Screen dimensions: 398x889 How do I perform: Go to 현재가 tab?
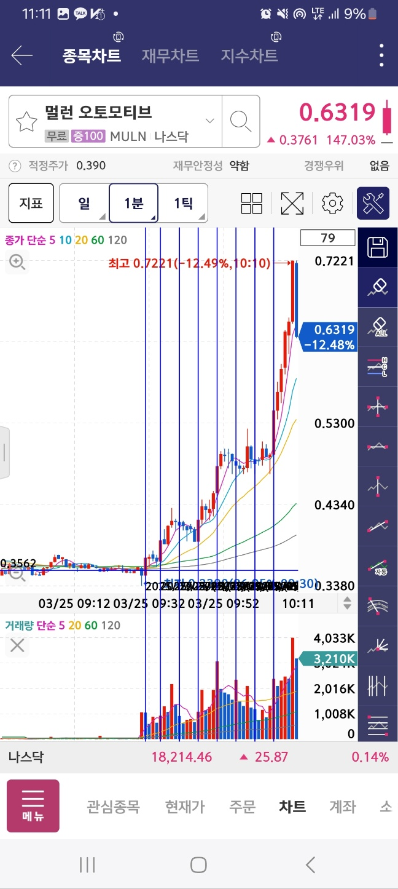pyautogui.click(x=185, y=807)
